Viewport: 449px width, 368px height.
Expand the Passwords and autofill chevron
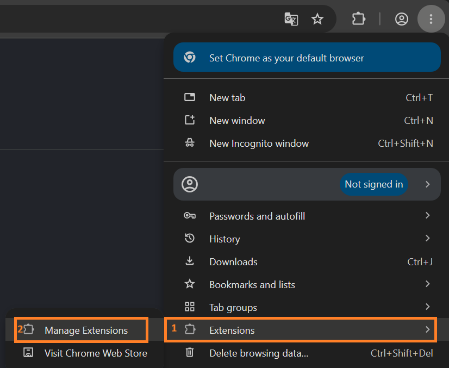click(427, 215)
